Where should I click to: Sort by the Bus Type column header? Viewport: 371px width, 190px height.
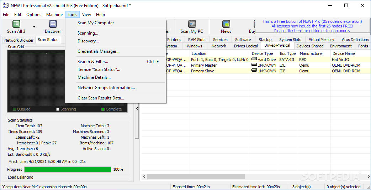coord(288,53)
